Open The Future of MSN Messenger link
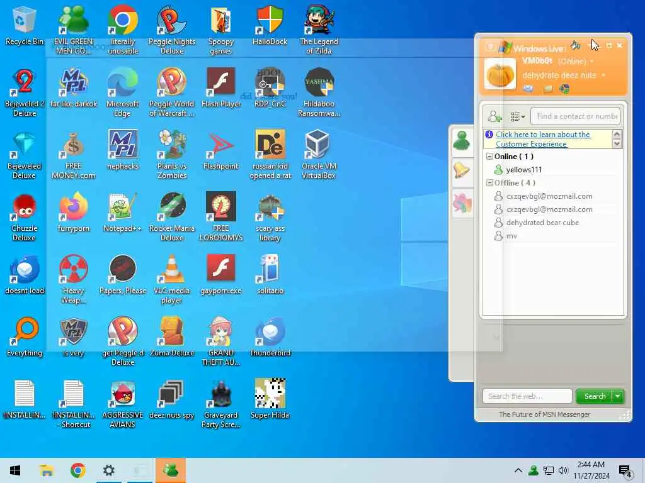The height and width of the screenshot is (483, 645). click(x=544, y=414)
